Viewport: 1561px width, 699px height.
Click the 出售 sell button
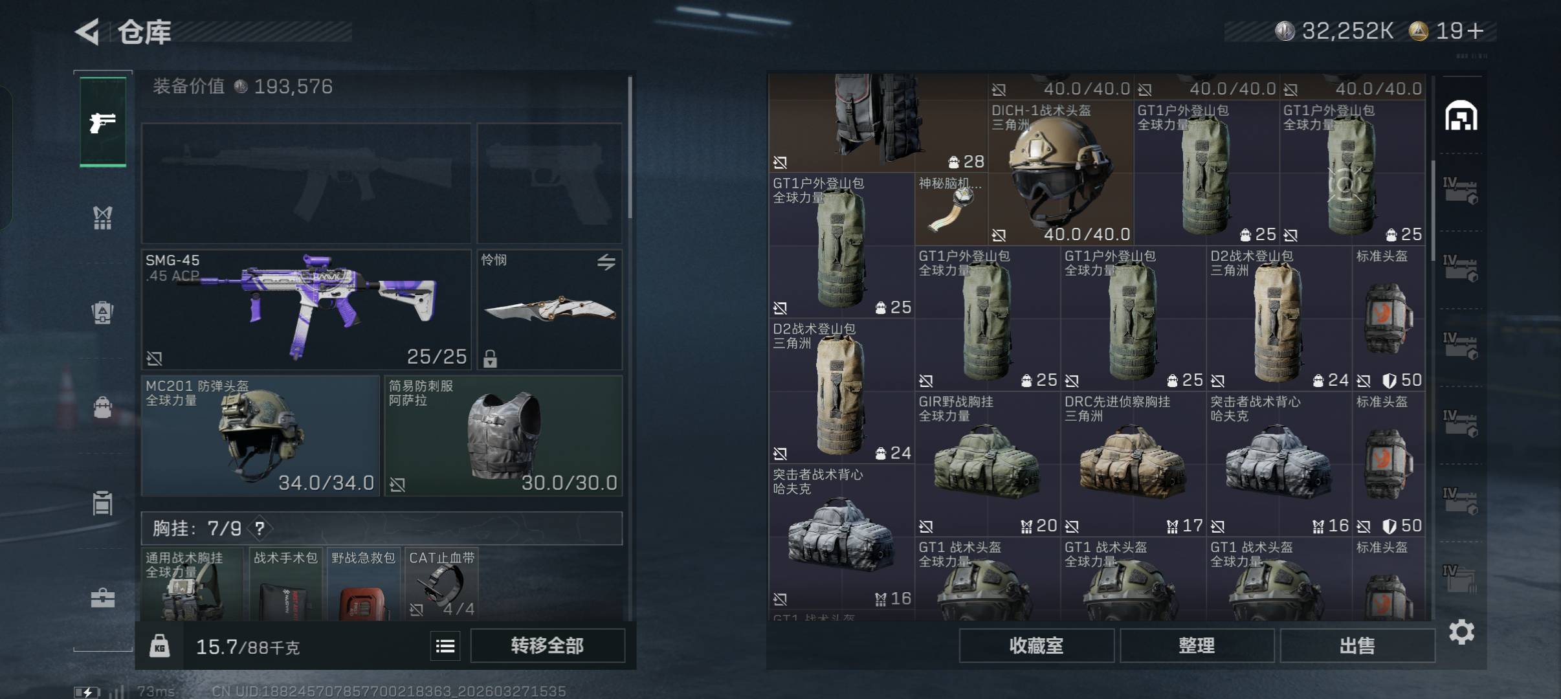[1357, 645]
